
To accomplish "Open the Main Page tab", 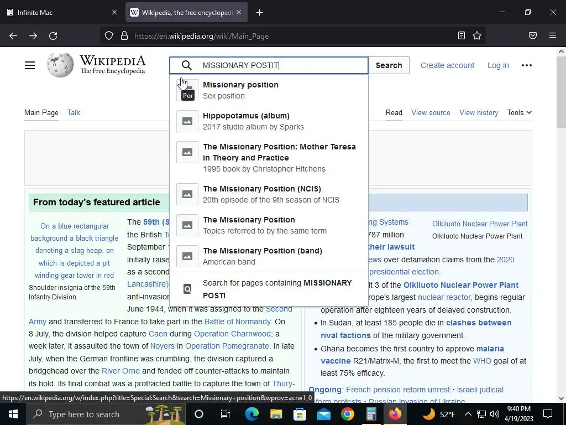I will click(x=41, y=112).
